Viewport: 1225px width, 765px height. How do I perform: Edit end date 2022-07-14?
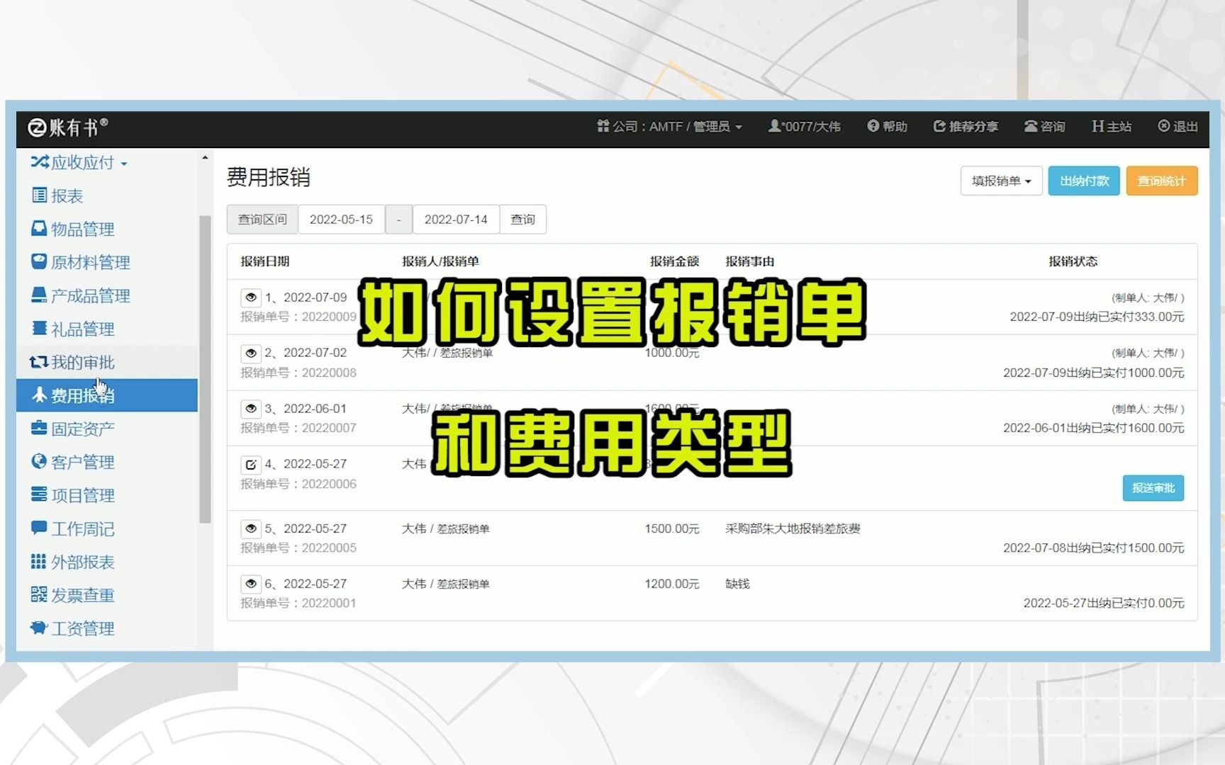[456, 220]
